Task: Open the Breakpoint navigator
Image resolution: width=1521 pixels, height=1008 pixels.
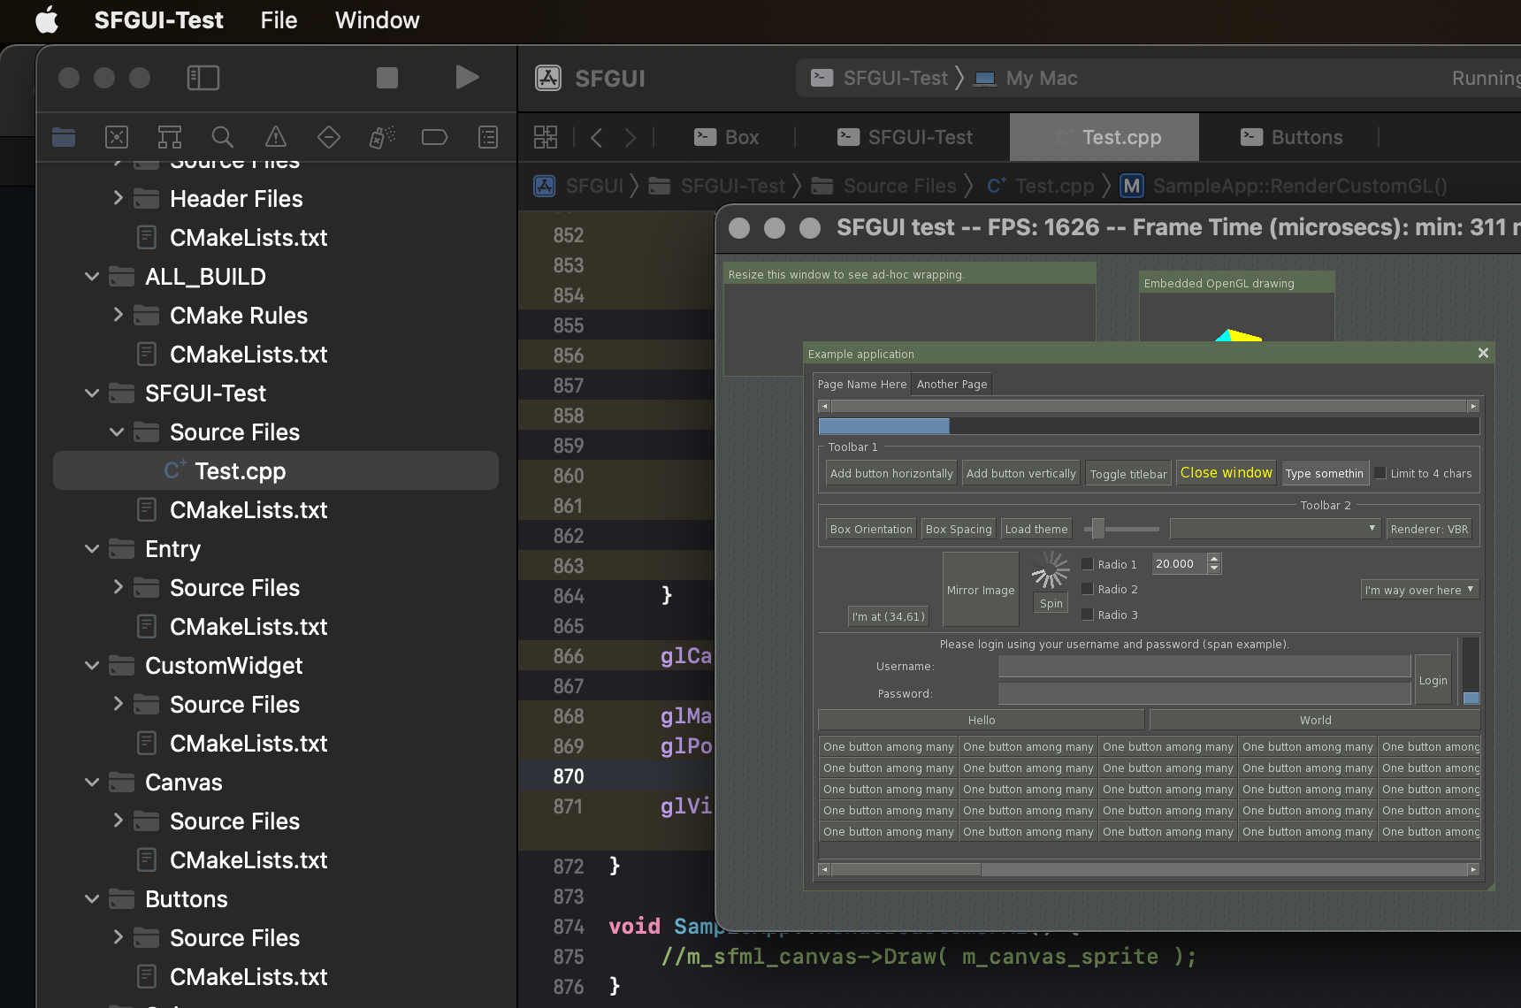Action: tap(434, 137)
